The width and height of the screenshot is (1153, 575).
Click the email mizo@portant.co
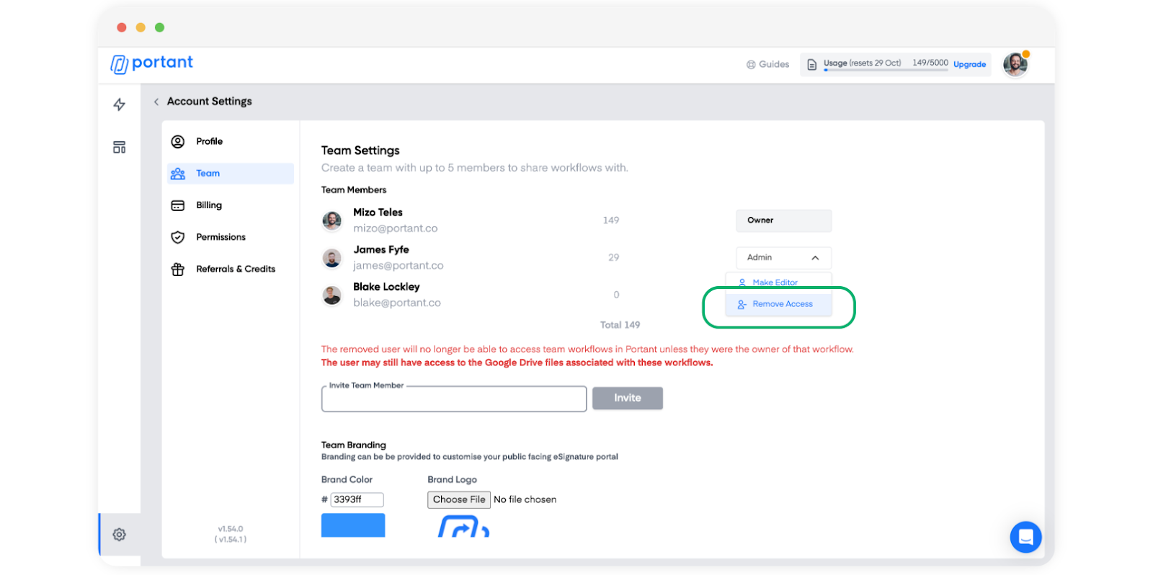(x=396, y=228)
